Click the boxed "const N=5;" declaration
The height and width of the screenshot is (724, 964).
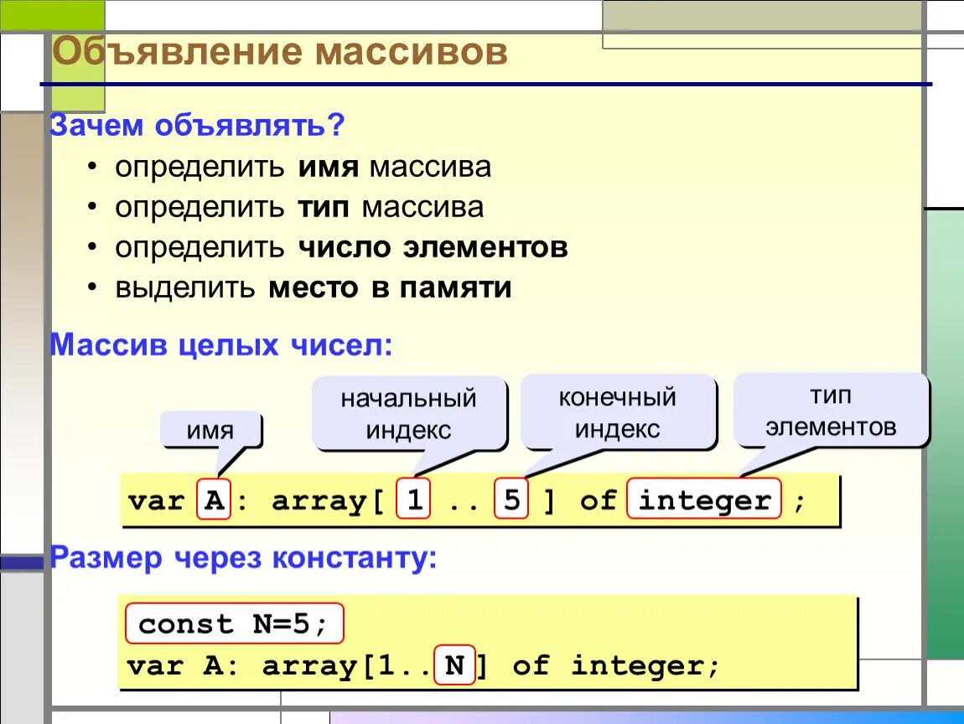pos(234,623)
